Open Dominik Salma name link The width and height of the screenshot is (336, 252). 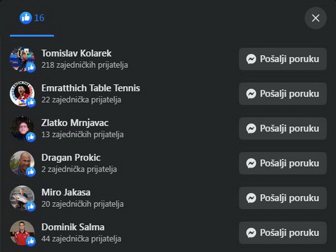point(73,227)
